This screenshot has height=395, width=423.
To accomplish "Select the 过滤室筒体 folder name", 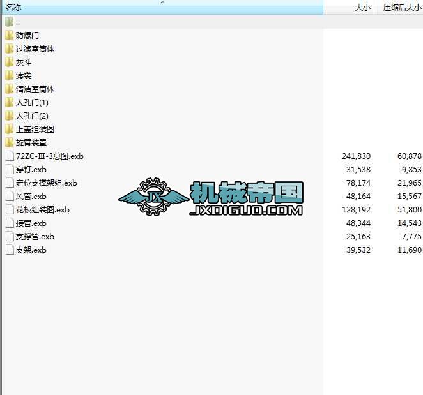I will [35, 48].
